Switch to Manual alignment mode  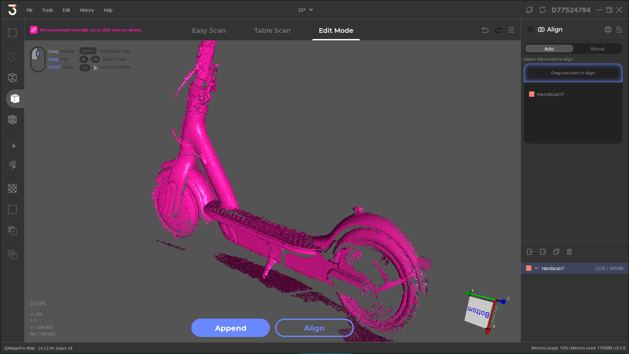(x=597, y=49)
